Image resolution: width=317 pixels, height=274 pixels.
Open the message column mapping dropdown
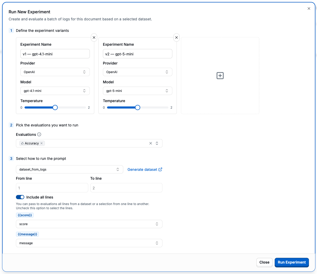pos(89,243)
